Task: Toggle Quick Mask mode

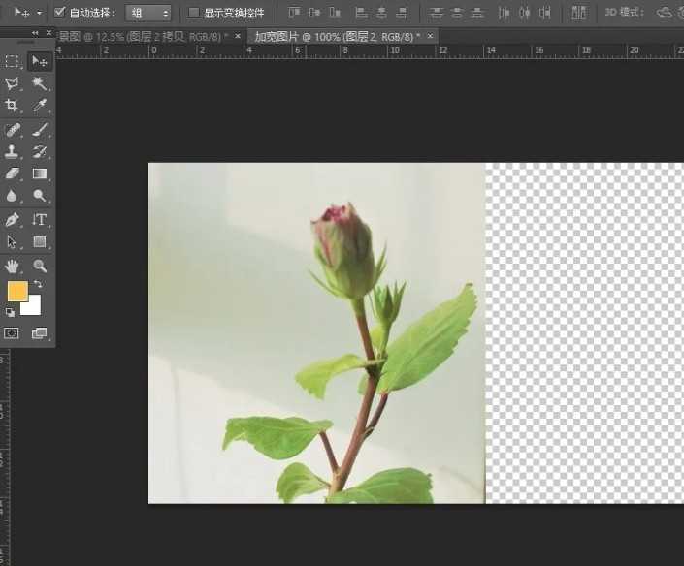Action: coord(12,332)
